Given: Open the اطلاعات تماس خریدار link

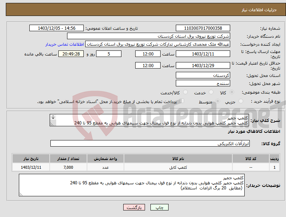Looking at the screenshot, I should coord(65,44).
